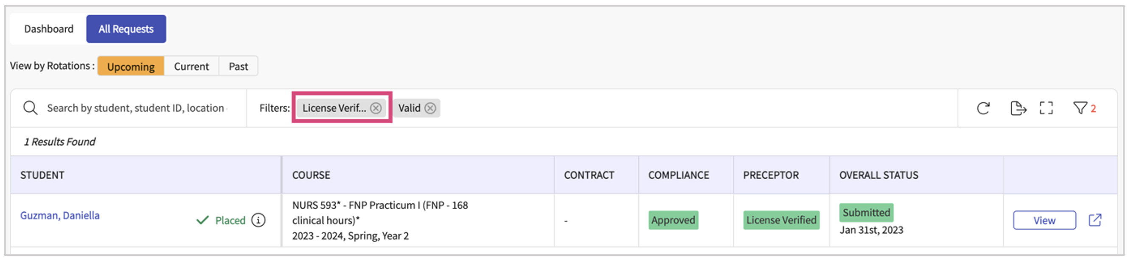The height and width of the screenshot is (260, 1128).
Task: Open request in new tab icon
Action: pyautogui.click(x=1095, y=220)
